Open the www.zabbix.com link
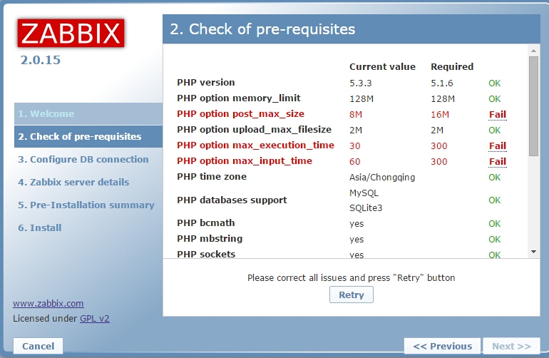Viewport: 549px width, 358px height. pyautogui.click(x=48, y=303)
